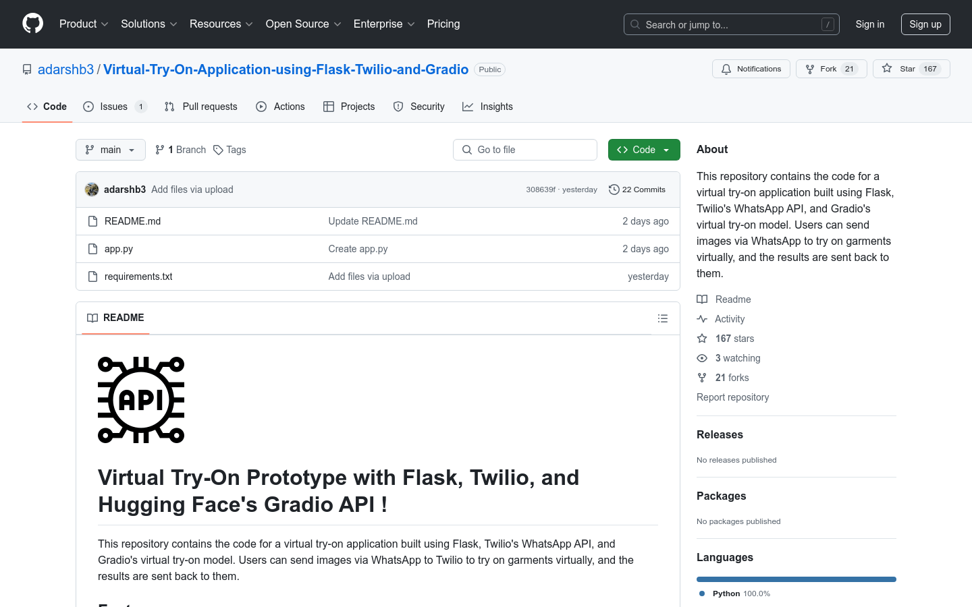Click adarshb3 avatar in commit row
The width and height of the screenshot is (972, 607).
pos(92,190)
